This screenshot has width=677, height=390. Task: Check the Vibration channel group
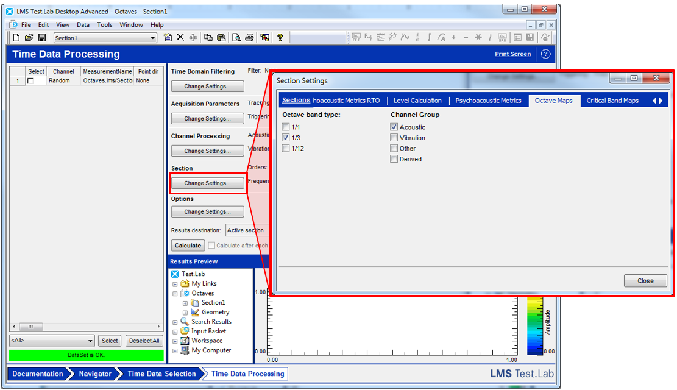pos(394,137)
